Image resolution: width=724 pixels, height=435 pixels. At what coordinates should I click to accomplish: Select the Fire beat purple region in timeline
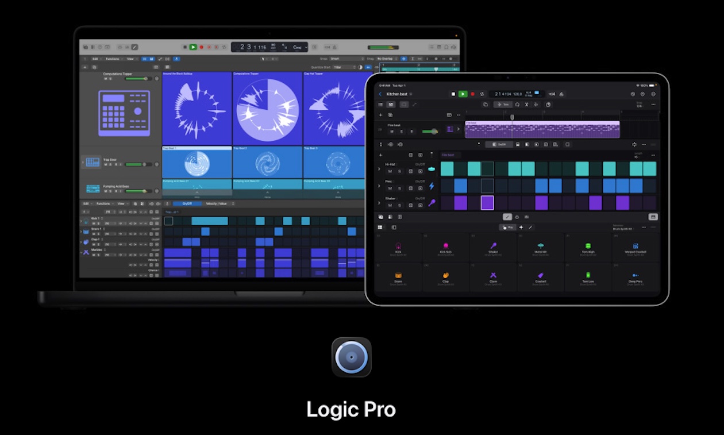[x=542, y=129]
